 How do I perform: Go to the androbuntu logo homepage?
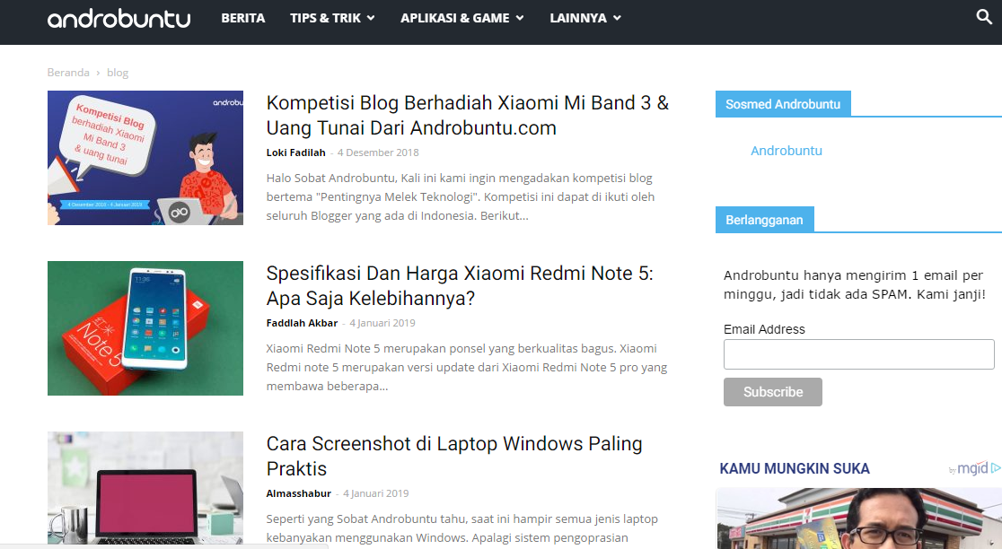click(x=119, y=19)
